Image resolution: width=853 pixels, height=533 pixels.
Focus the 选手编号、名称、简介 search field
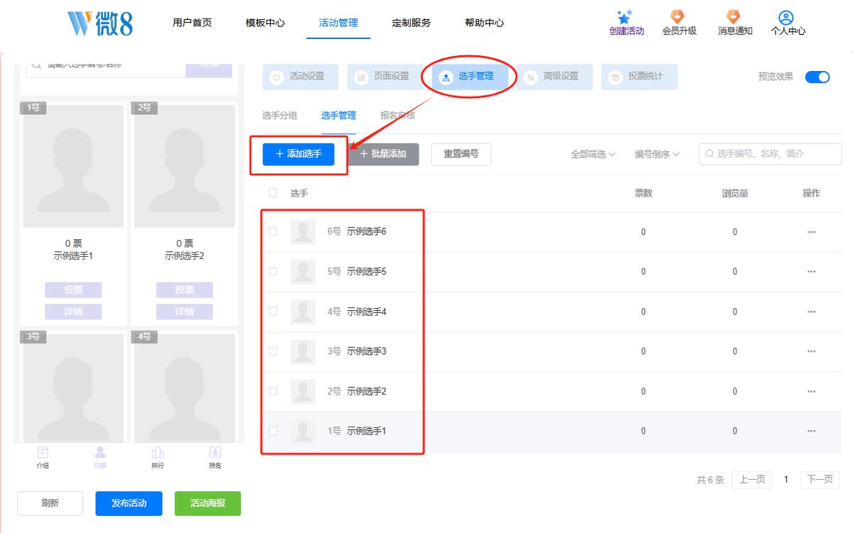(771, 154)
